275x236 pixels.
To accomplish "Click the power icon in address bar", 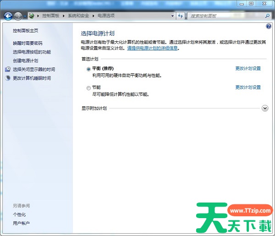I will 31,16.
